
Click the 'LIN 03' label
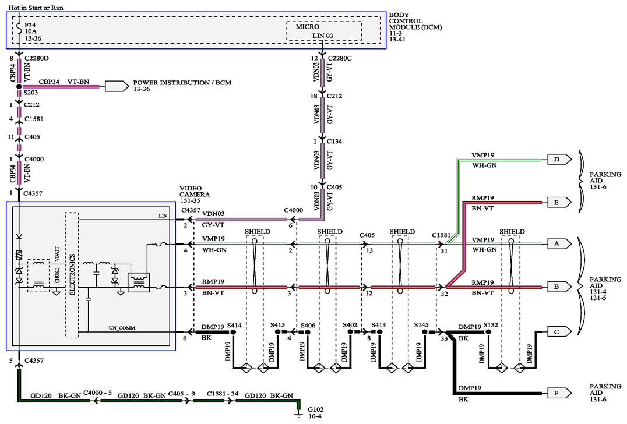tap(323, 36)
